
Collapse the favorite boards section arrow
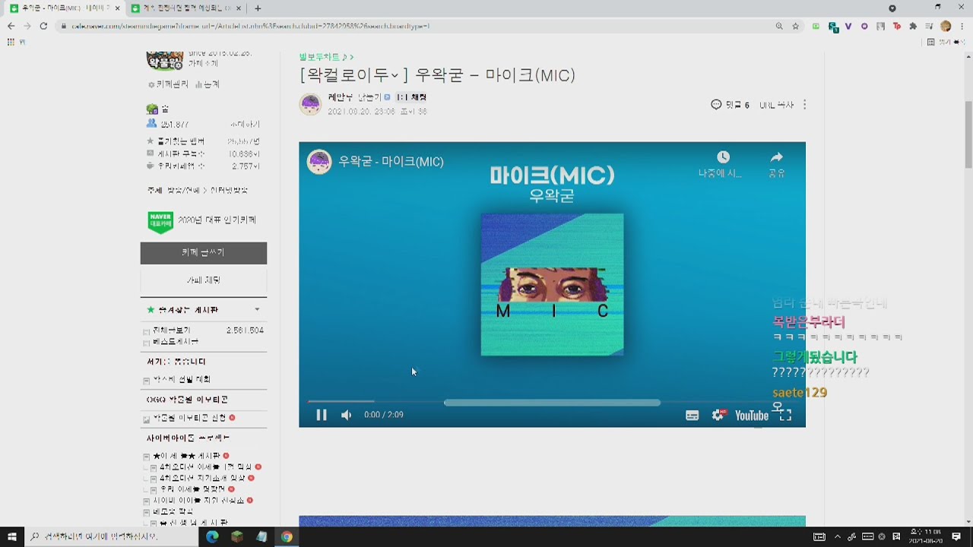pos(257,309)
